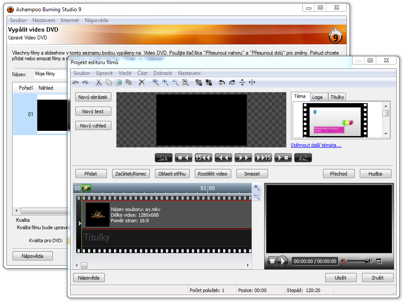This screenshot has height=302, width=404.
Task: Click the fast-forward double-arrow button
Action: (x=243, y=158)
